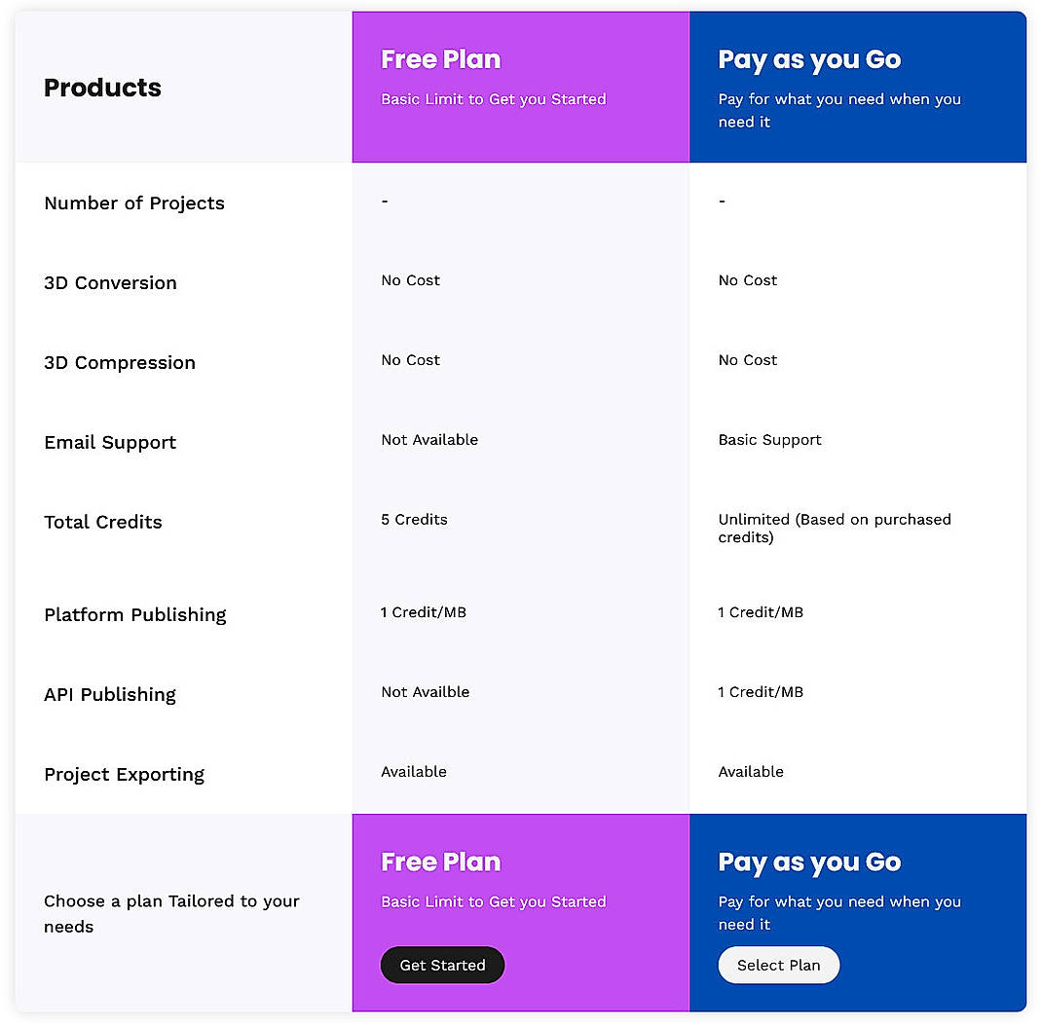Image resolution: width=1042 pixels, height=1026 pixels.
Task: Select the Pay as you Go column header
Action: pos(857,86)
